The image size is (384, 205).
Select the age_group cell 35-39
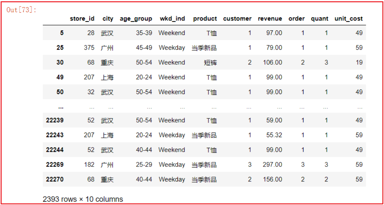[x=144, y=33]
